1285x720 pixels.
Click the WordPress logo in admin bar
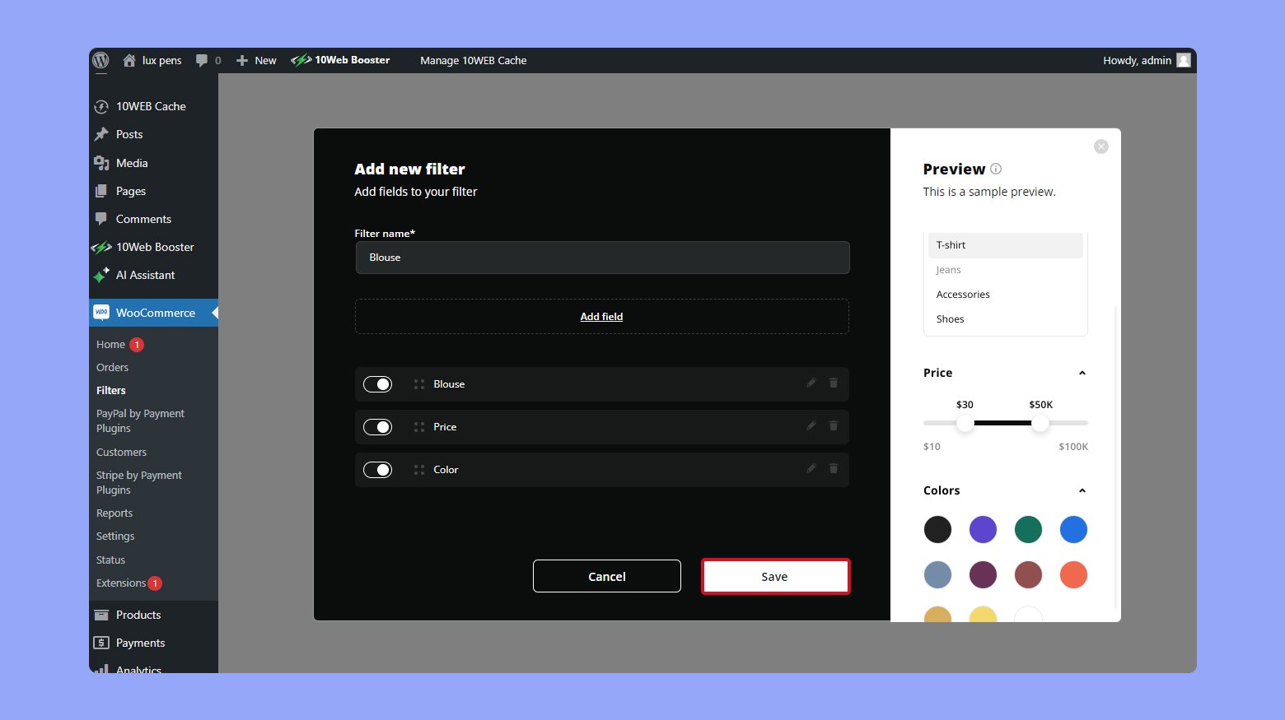click(x=100, y=60)
